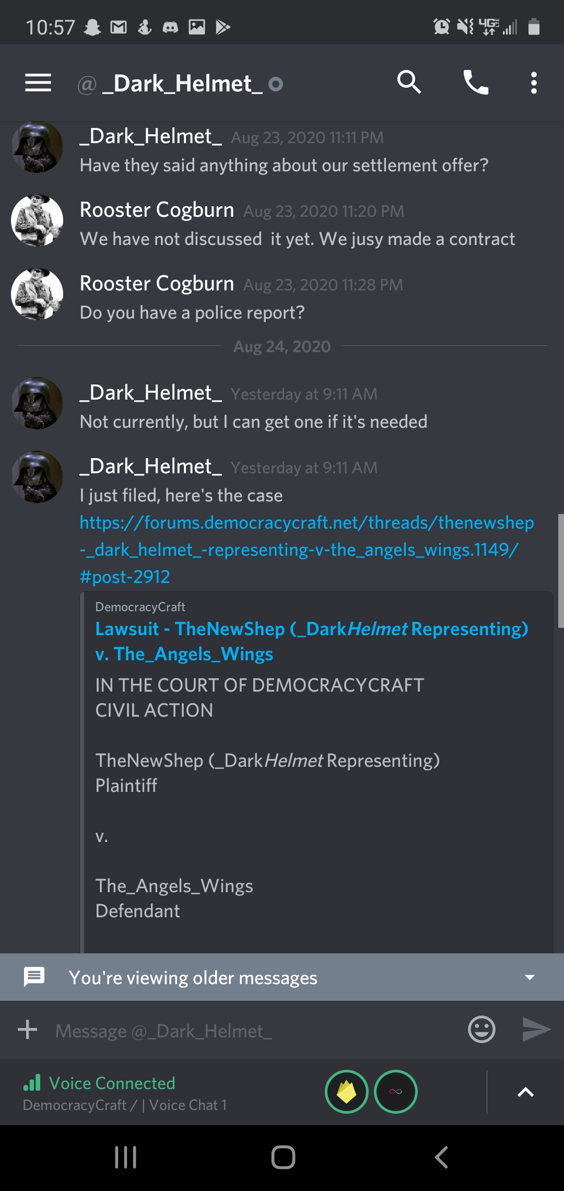Jump to present via older messages arrow
The width and height of the screenshot is (564, 1191).
tap(530, 977)
